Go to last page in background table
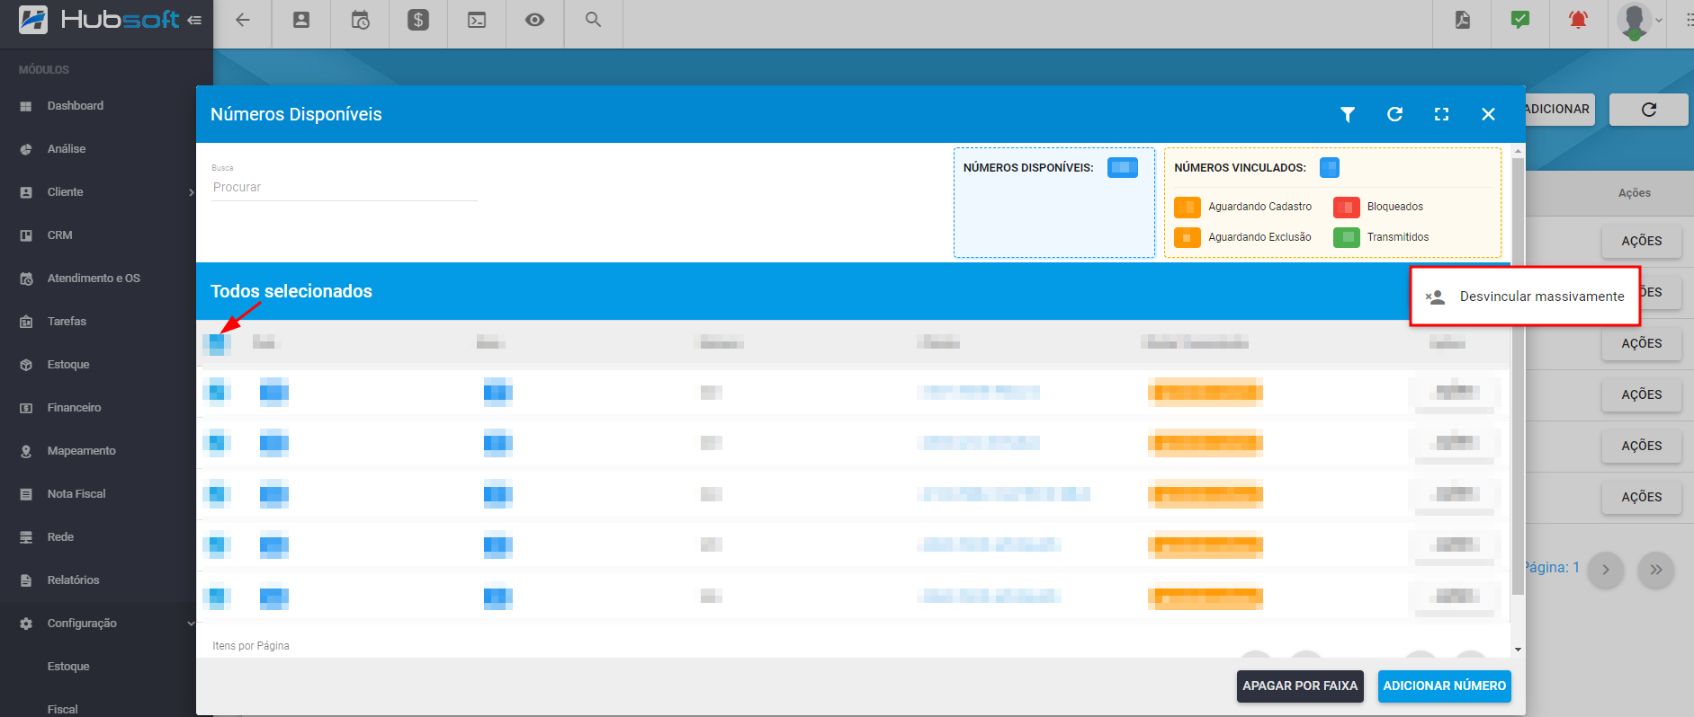The image size is (1694, 717). tap(1655, 570)
